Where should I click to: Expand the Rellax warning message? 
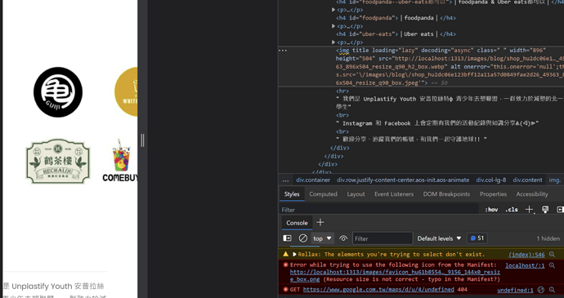tap(294, 254)
